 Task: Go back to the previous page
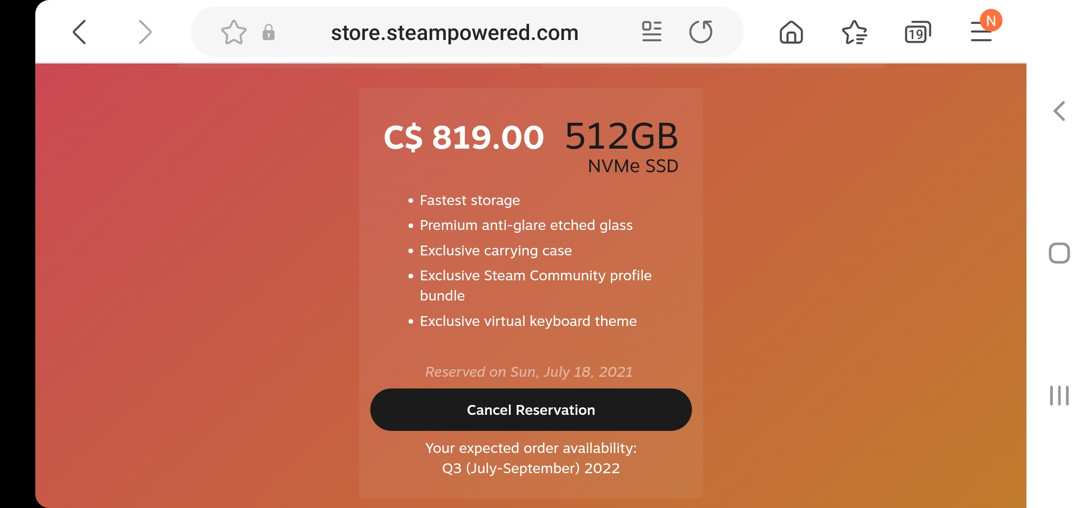coord(80,32)
